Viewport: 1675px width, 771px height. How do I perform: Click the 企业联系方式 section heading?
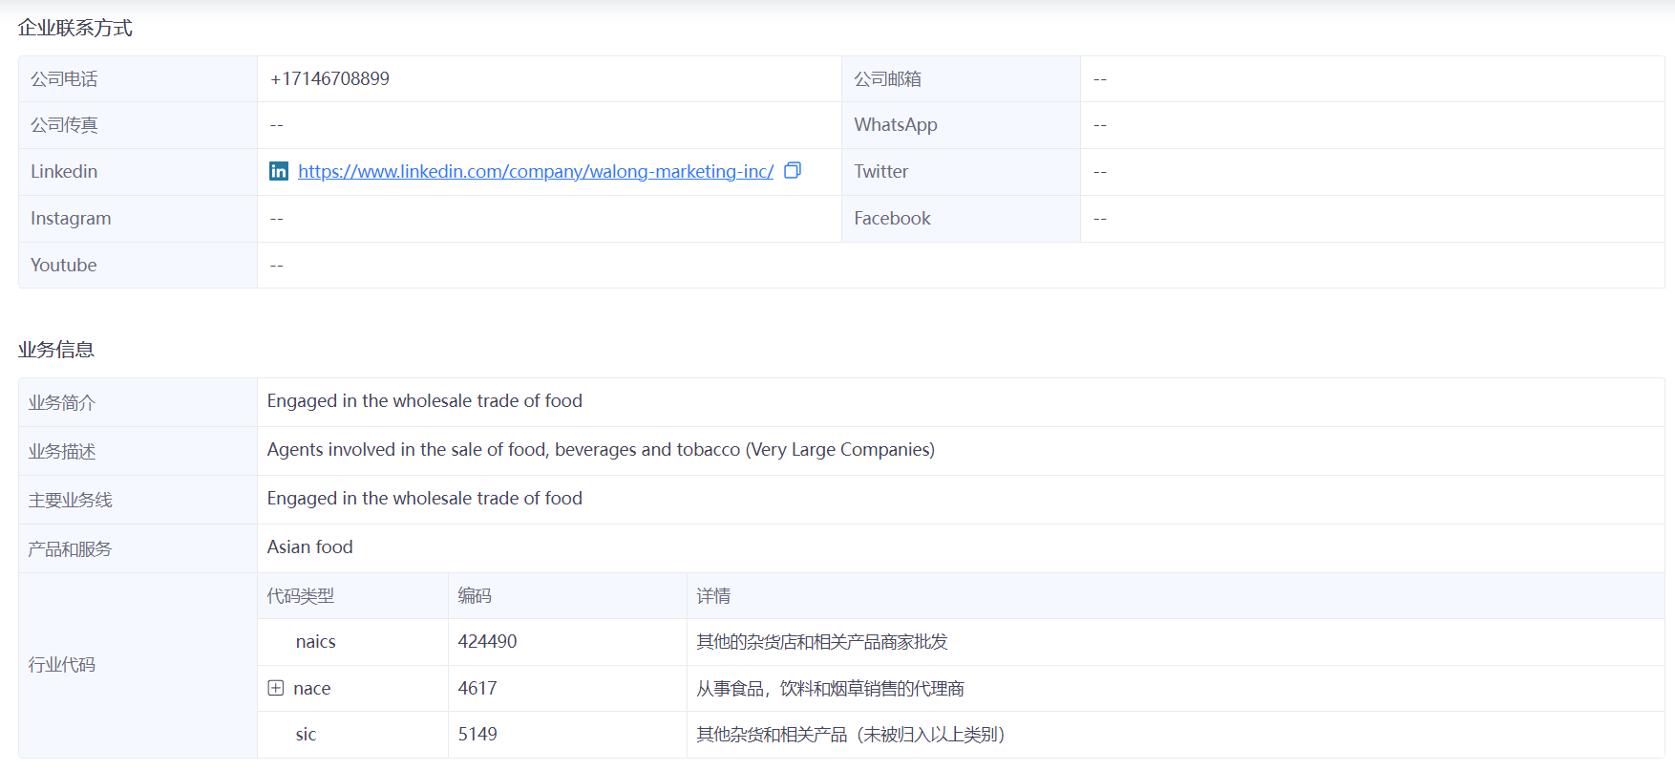(x=74, y=28)
